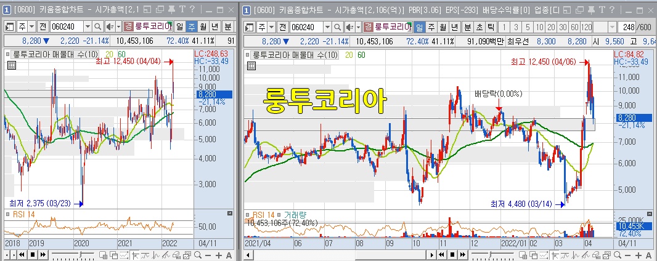The width and height of the screenshot is (657, 261).
Task: Click T font icon in left title bar
Action: pyautogui.click(x=182, y=10)
